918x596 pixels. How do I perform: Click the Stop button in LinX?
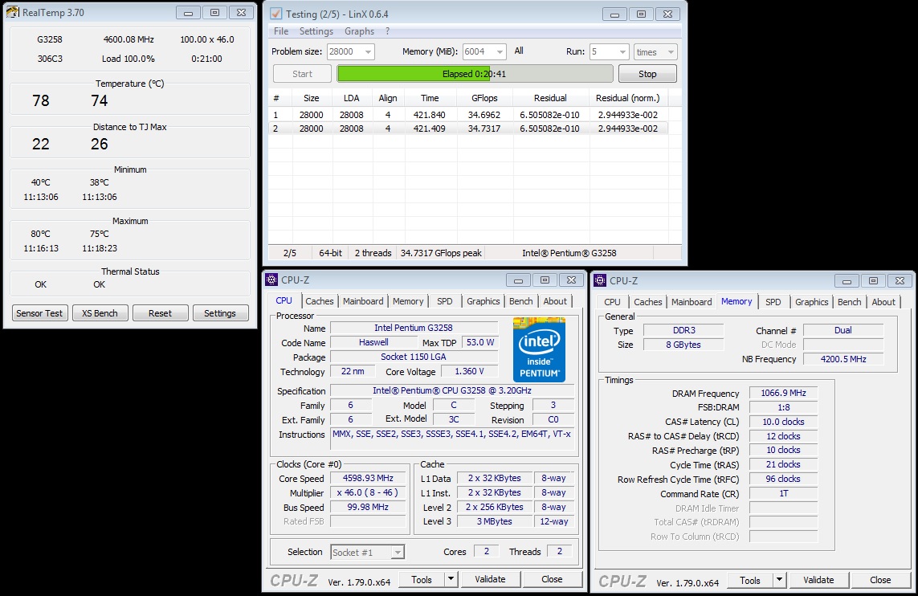coord(647,74)
